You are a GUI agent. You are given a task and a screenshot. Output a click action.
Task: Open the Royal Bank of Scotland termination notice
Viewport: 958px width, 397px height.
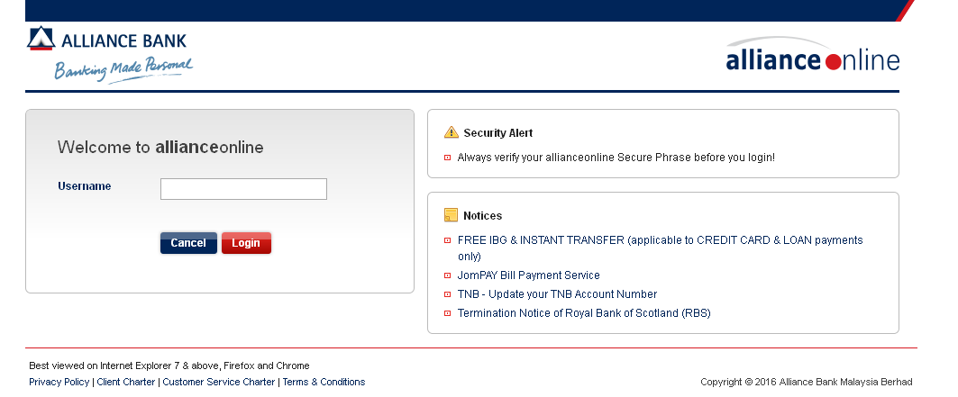(584, 313)
